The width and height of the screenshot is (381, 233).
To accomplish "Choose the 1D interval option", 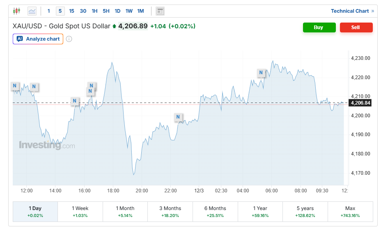I will coord(117,11).
